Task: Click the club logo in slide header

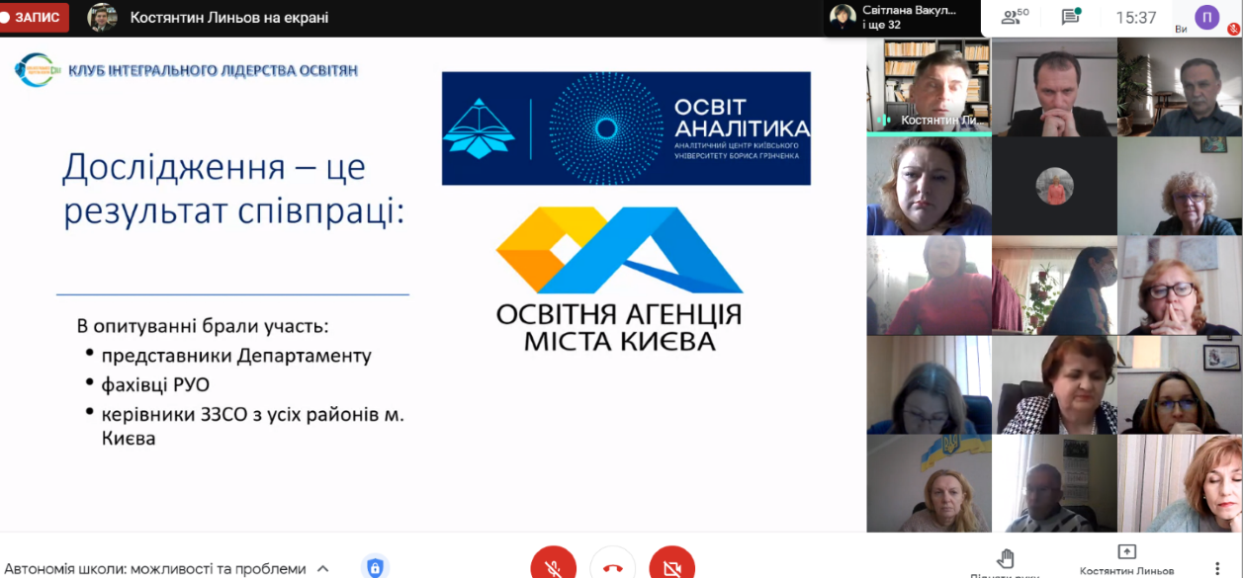Action: coord(38,70)
